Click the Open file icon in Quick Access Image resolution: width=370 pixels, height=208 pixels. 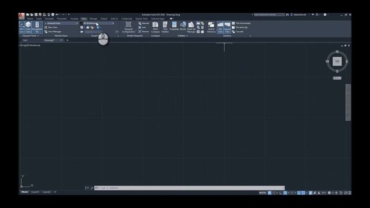[x=32, y=14]
